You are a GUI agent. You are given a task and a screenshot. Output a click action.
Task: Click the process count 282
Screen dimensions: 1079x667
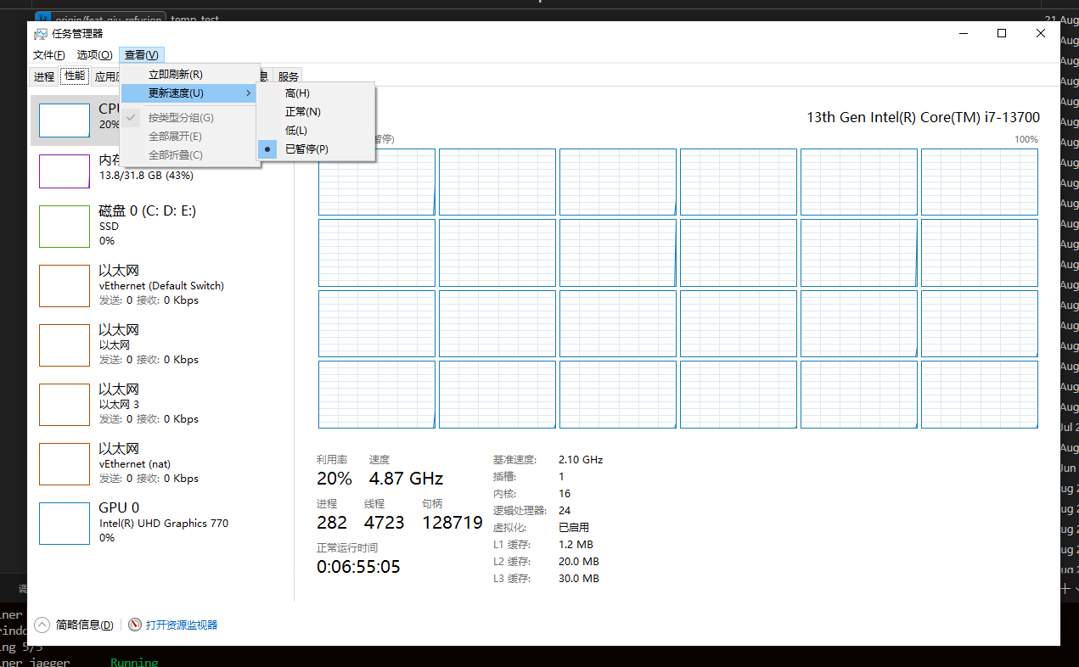pos(332,523)
